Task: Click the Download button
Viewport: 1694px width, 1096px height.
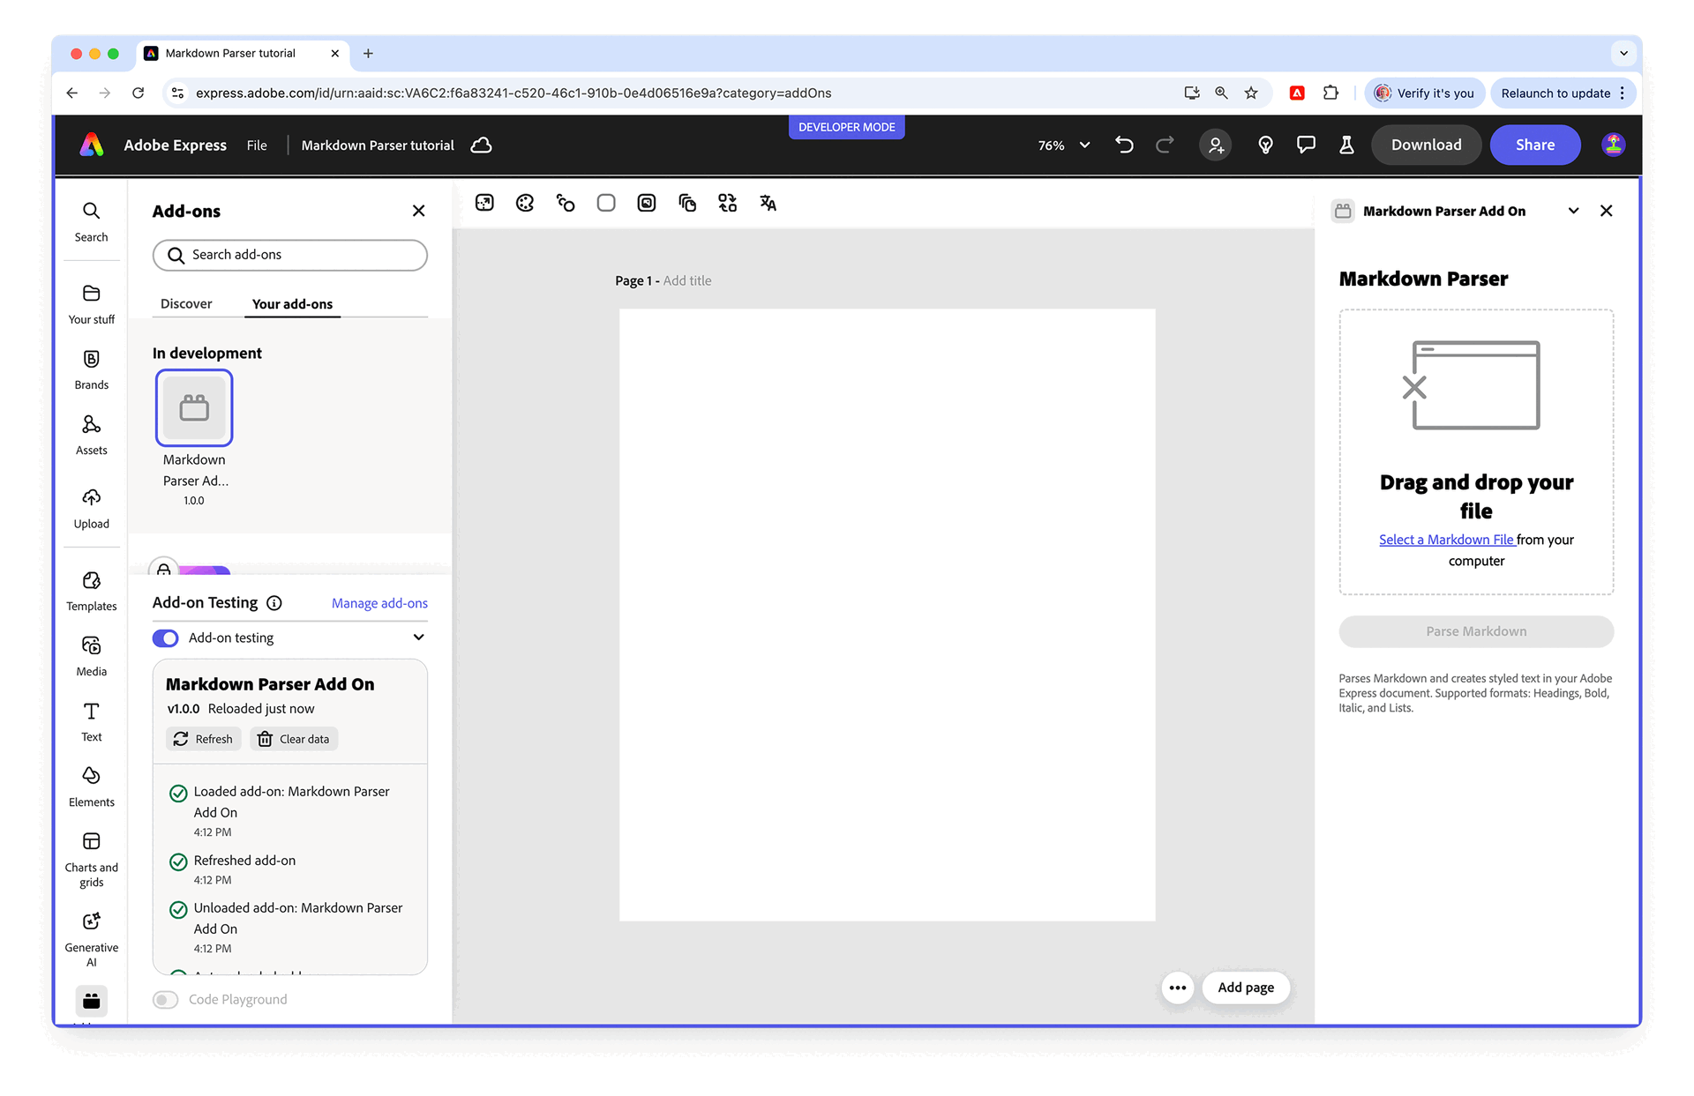Action: [1427, 145]
